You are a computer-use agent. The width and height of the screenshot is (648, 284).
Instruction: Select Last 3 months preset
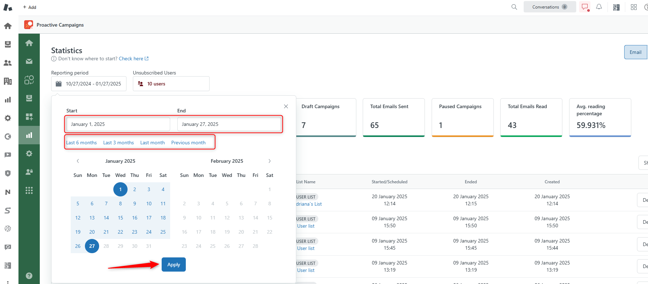point(118,143)
